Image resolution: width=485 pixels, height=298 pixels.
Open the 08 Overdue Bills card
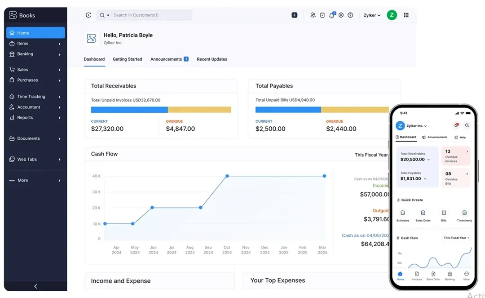pyautogui.click(x=456, y=178)
